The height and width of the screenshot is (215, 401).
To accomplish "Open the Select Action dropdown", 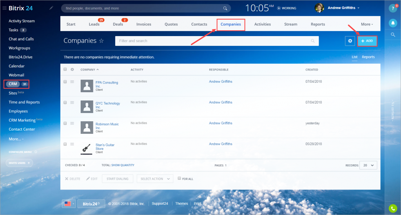I will pyautogui.click(x=155, y=179).
